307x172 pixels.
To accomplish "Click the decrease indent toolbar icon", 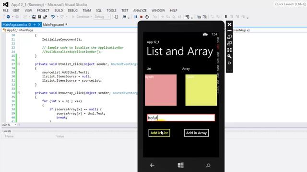I will coord(199,17).
